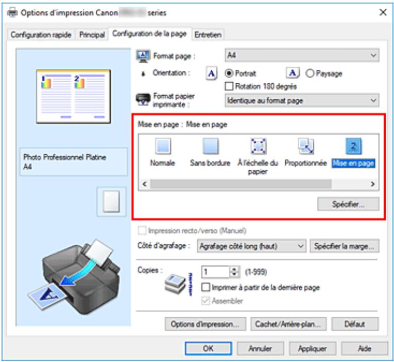Open Cachet/Arrière-plan... settings
Image resolution: width=394 pixels, height=362 pixels.
pos(288,324)
